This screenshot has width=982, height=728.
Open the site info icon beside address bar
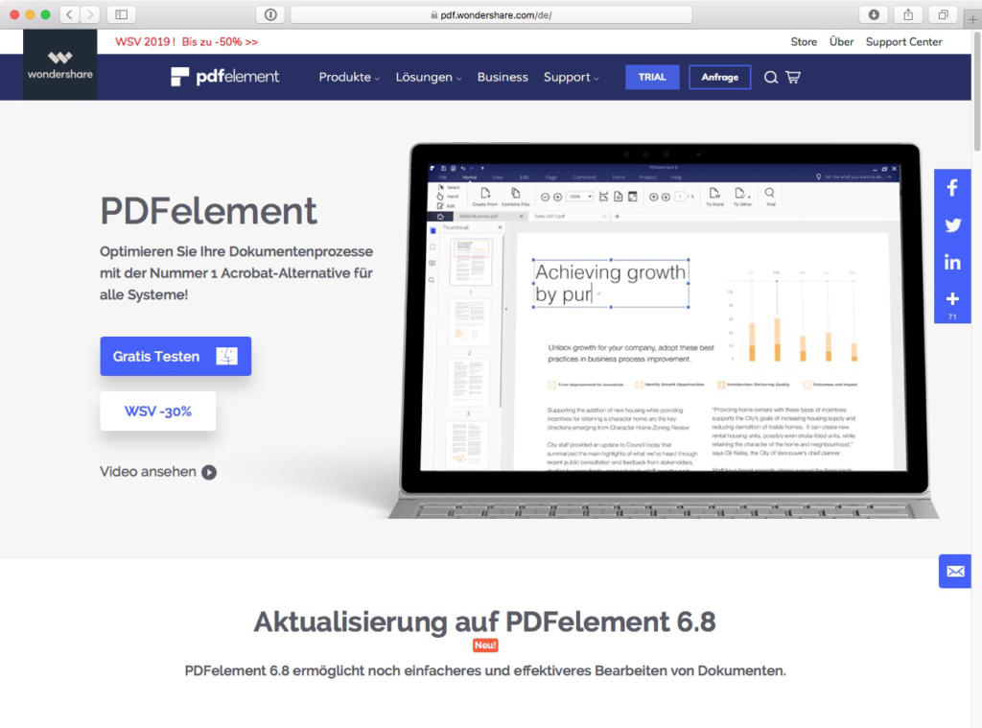point(270,14)
